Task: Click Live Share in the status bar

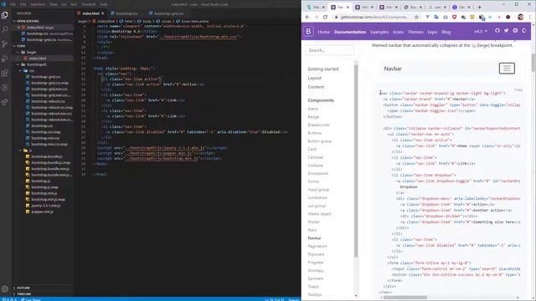Action: click(31, 299)
